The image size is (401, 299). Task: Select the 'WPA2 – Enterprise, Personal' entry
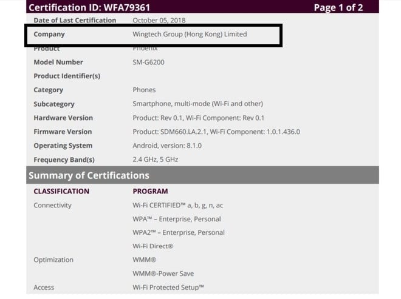(179, 233)
